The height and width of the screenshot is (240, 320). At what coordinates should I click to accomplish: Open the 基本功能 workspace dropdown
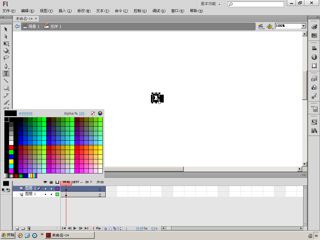tap(211, 4)
